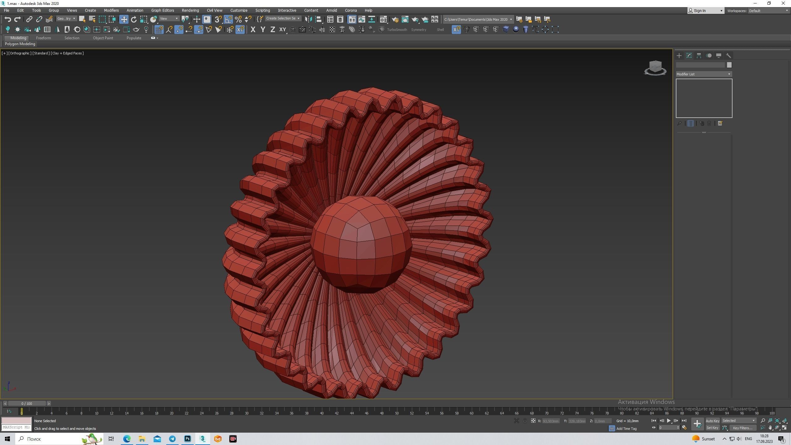
Task: Click the Key Filters button
Action: [x=742, y=428]
